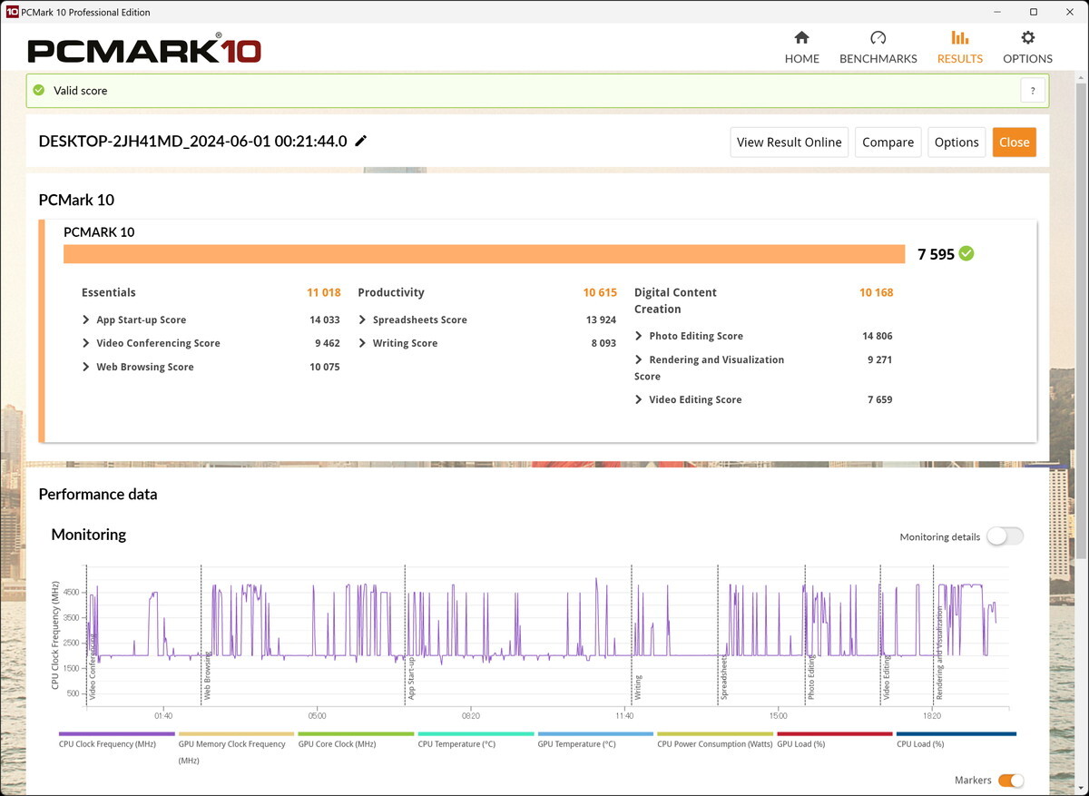Image resolution: width=1089 pixels, height=796 pixels.
Task: Click Digital Content Creation score 10 168
Action: pos(877,292)
